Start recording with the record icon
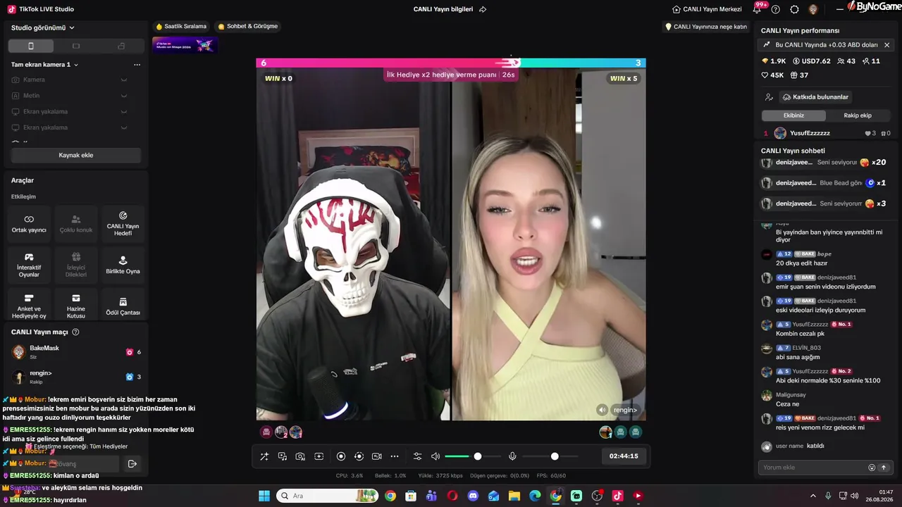This screenshot has height=507, width=902. (x=341, y=456)
